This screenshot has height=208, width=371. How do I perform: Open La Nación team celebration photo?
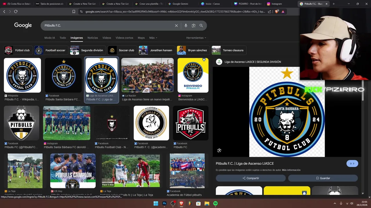tap(148, 75)
